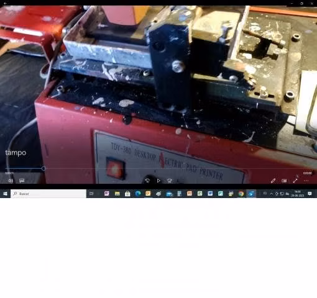Open File Explorer from the taskbar
This screenshot has height=298, width=317.
click(x=117, y=194)
